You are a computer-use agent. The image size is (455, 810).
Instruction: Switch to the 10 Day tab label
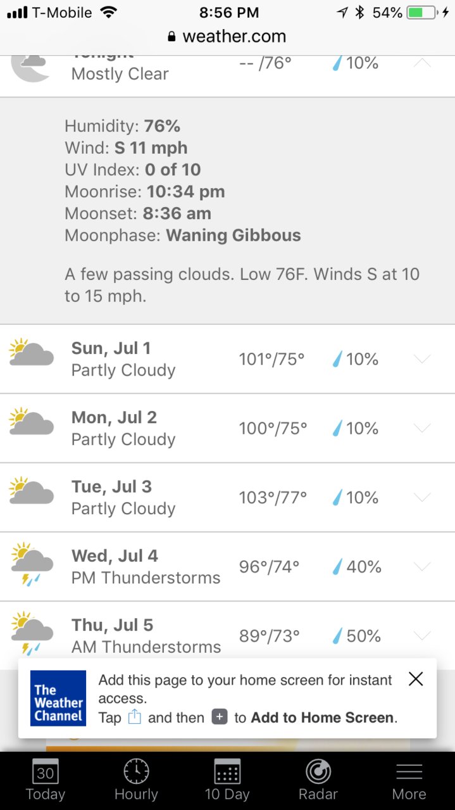pos(227,794)
